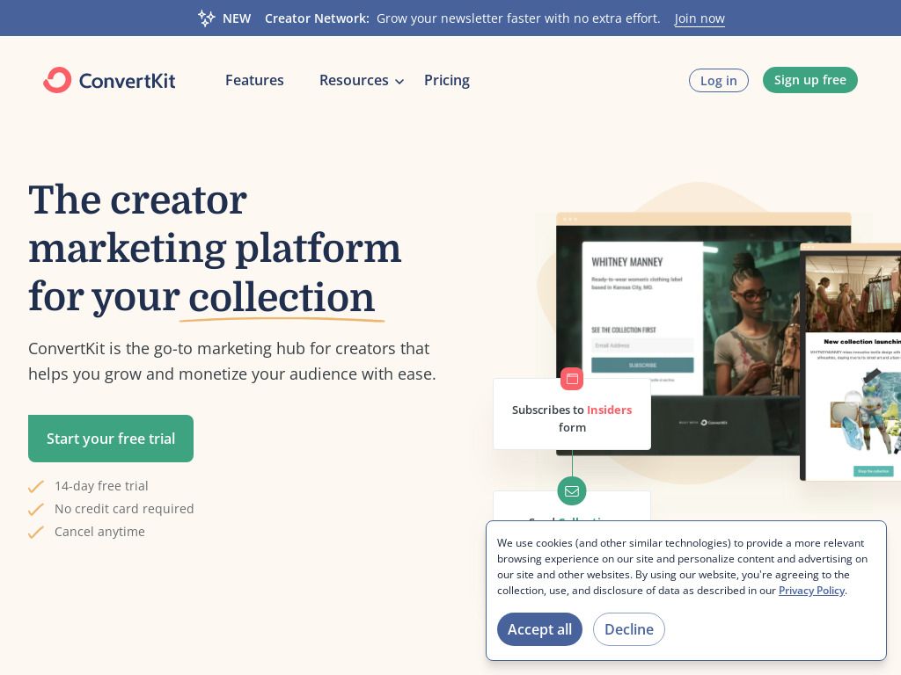This screenshot has width=901, height=675.
Task: Click the 'Creator Network:' banner text
Action: pyautogui.click(x=317, y=18)
